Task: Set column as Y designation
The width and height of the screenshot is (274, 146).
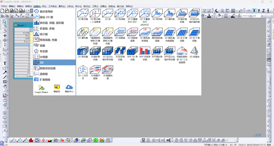Action: [x=259, y=11]
